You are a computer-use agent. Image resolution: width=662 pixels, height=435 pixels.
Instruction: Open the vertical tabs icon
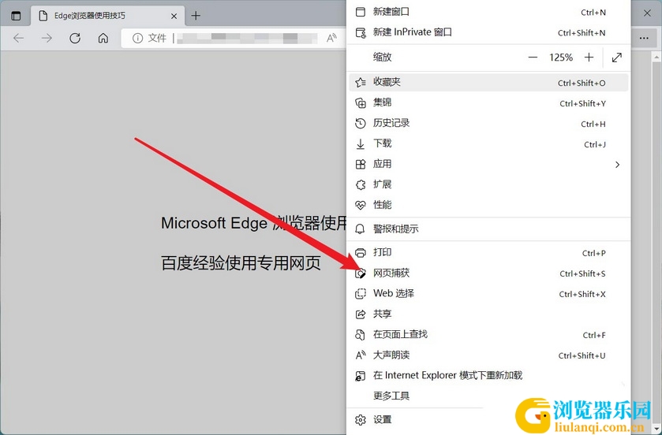click(16, 16)
